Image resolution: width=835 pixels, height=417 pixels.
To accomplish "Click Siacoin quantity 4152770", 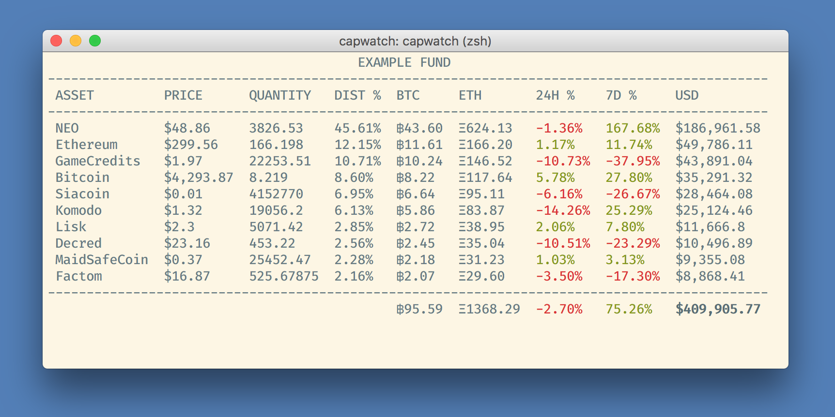I will click(x=276, y=194).
